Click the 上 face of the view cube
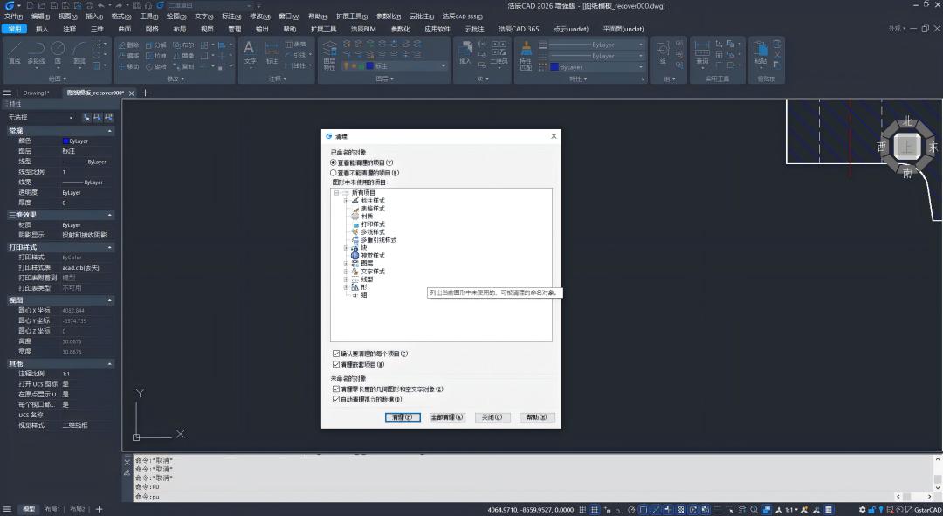 [907, 146]
